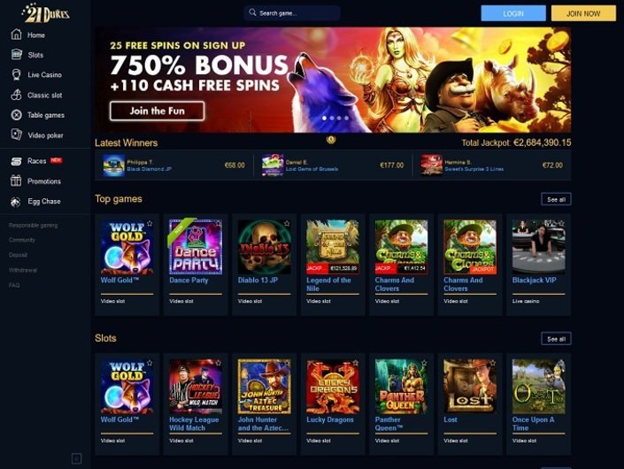The width and height of the screenshot is (624, 469).
Task: Toggle favorite star on Lucky Dragons
Action: pyautogui.click(x=356, y=363)
